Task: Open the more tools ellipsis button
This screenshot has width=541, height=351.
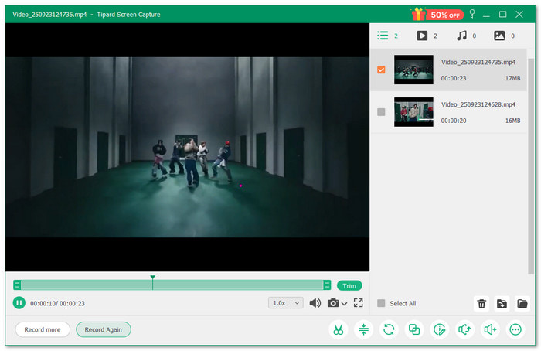Action: (x=515, y=329)
